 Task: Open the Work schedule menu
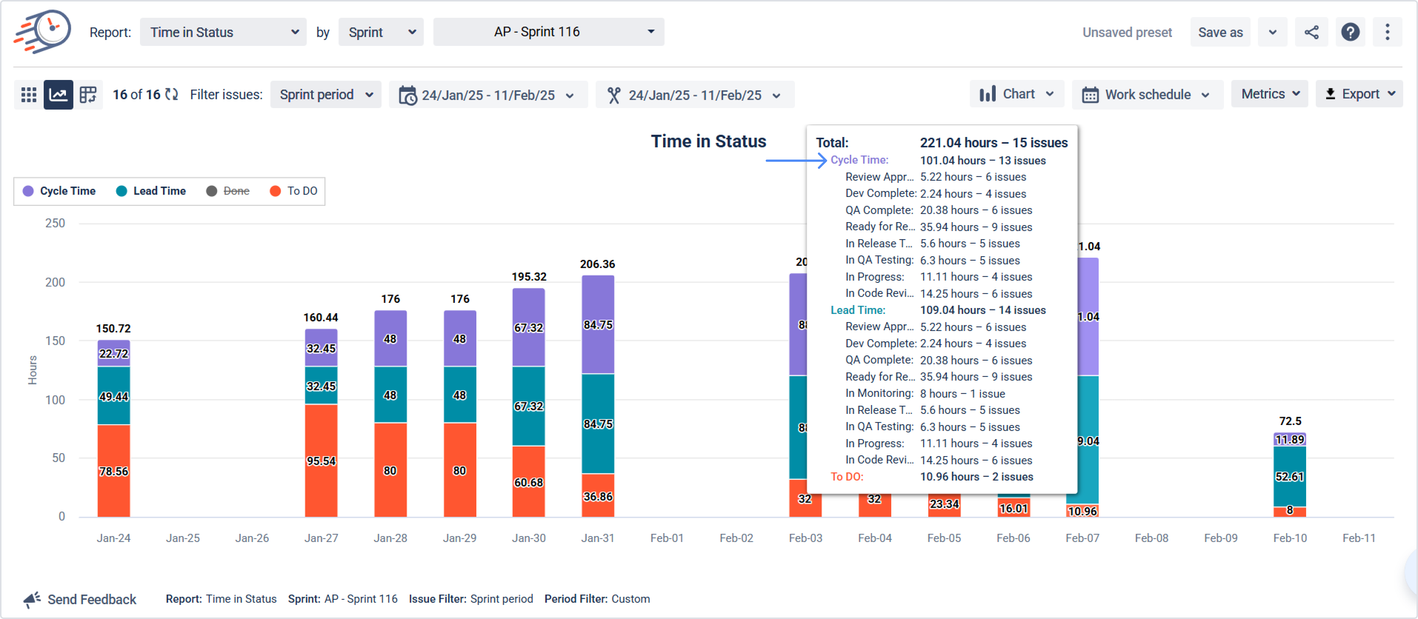[1147, 95]
